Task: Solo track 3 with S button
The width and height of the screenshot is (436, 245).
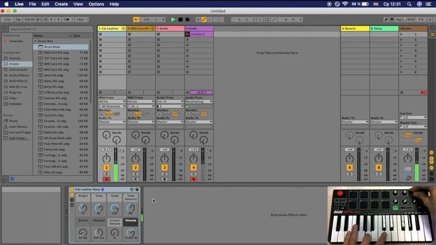Action: (164, 174)
